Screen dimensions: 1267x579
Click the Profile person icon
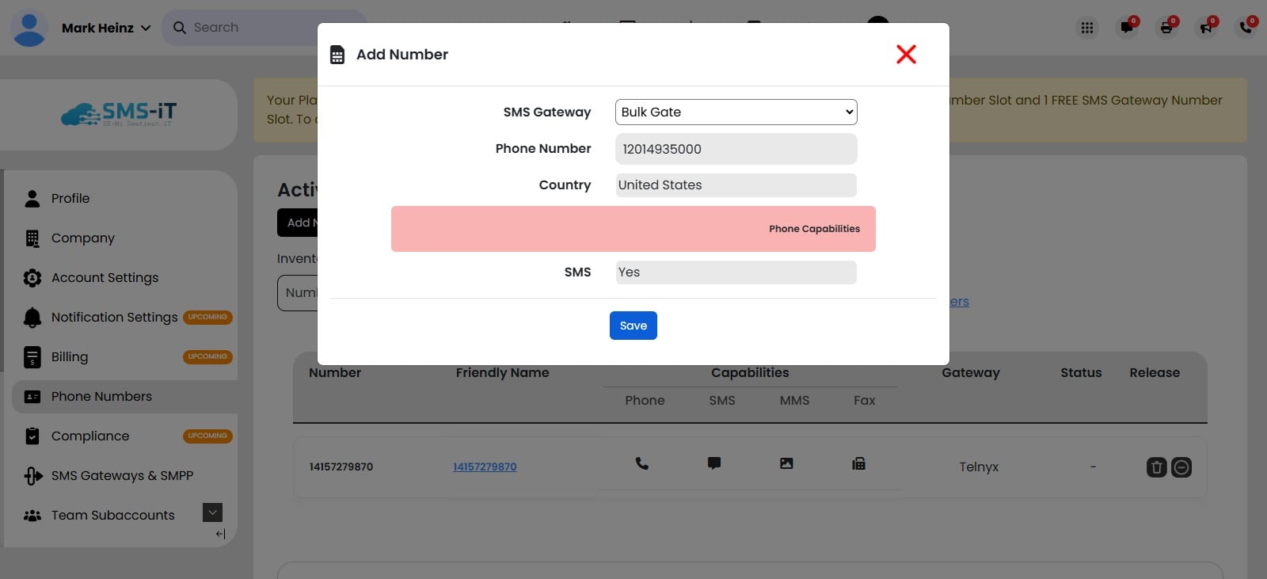(32, 198)
